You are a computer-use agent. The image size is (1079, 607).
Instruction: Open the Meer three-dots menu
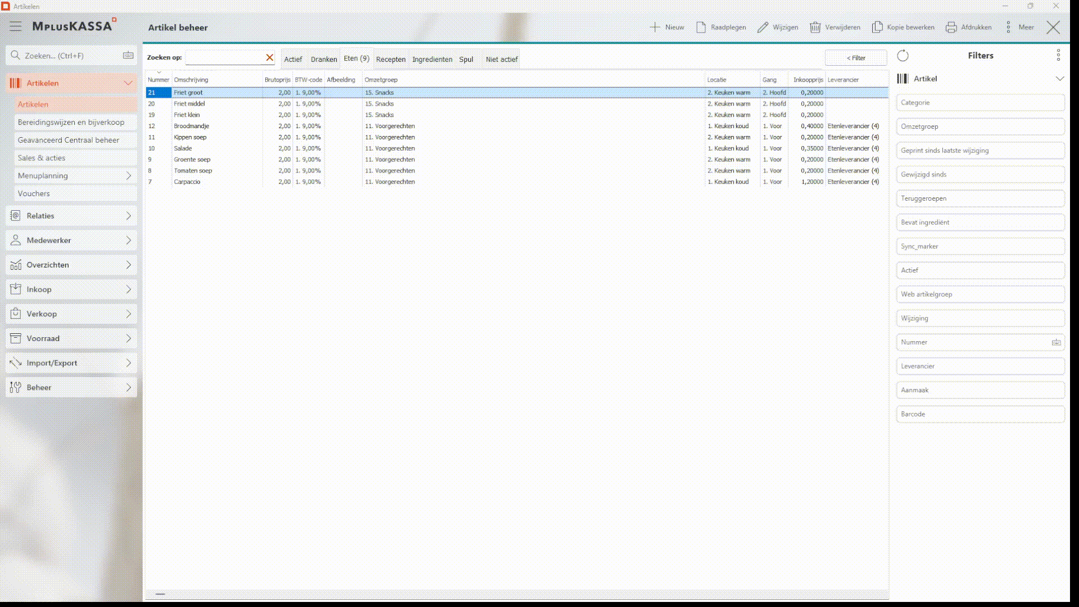point(1008,27)
